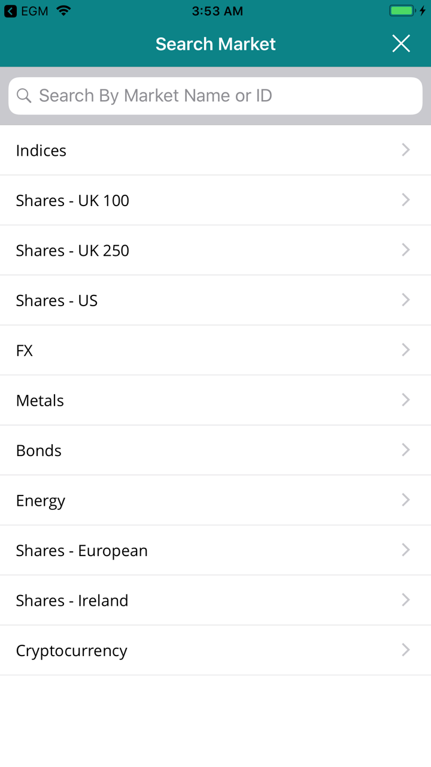431x767 pixels.
Task: Expand the Bonds row chevron
Action: pyautogui.click(x=406, y=450)
